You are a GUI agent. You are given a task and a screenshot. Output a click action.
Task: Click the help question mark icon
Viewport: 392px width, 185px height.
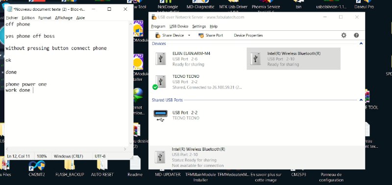[356, 35]
